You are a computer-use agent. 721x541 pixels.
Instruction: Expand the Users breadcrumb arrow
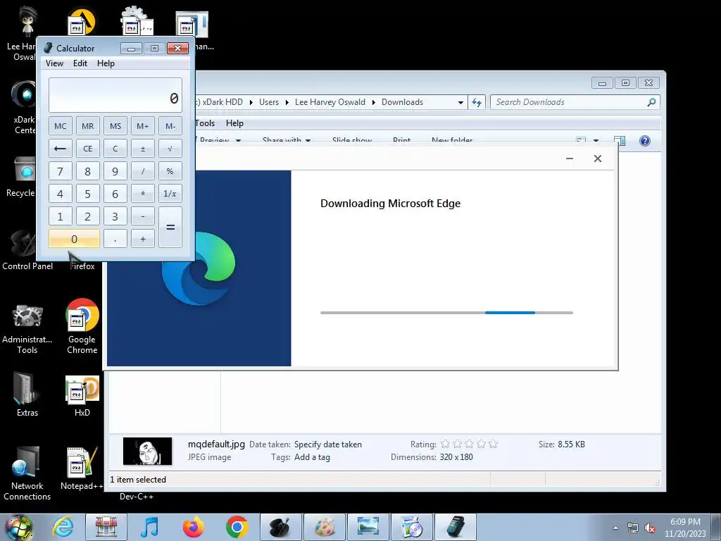pyautogui.click(x=287, y=102)
